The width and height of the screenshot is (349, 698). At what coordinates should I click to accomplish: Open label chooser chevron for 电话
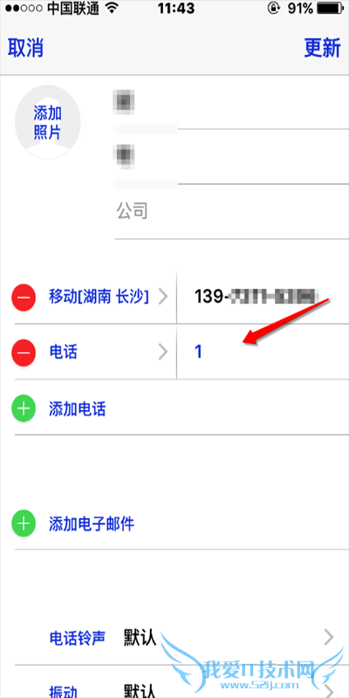[163, 352]
